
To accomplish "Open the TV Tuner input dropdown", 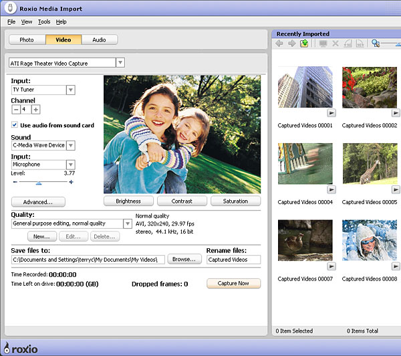I will point(70,90).
